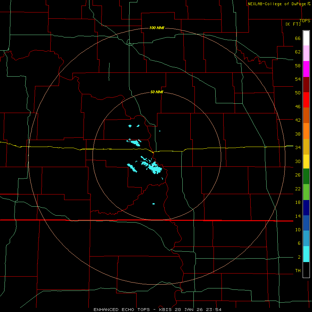Click the TH legend label
Viewport: 312px width, 312px height.
tap(298, 271)
